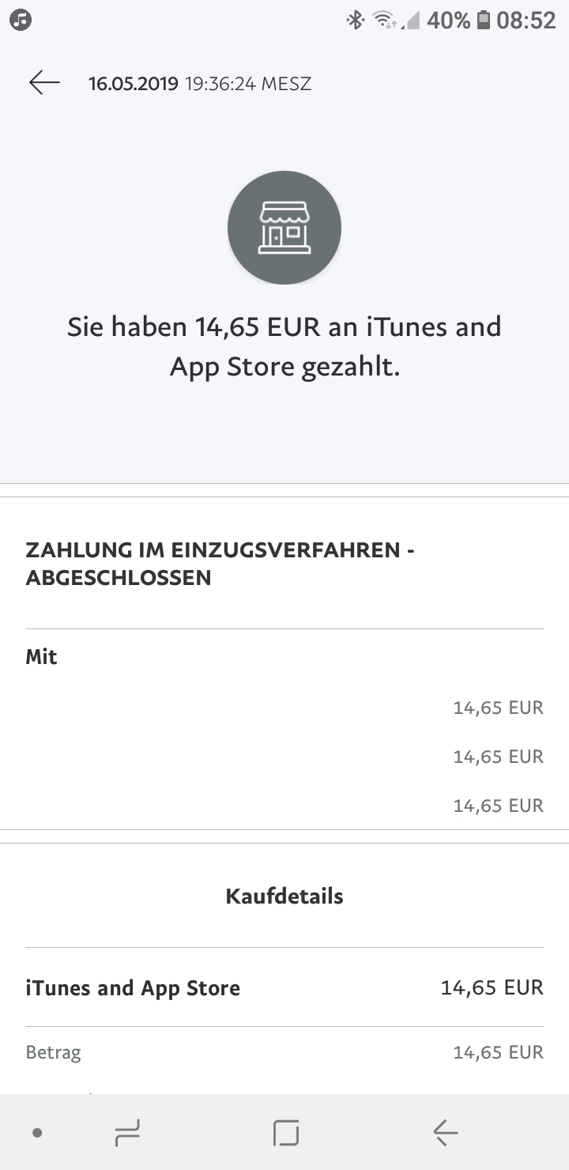Tap the Wi-Fi status icon
Screen dimensions: 569x1170
click(384, 21)
